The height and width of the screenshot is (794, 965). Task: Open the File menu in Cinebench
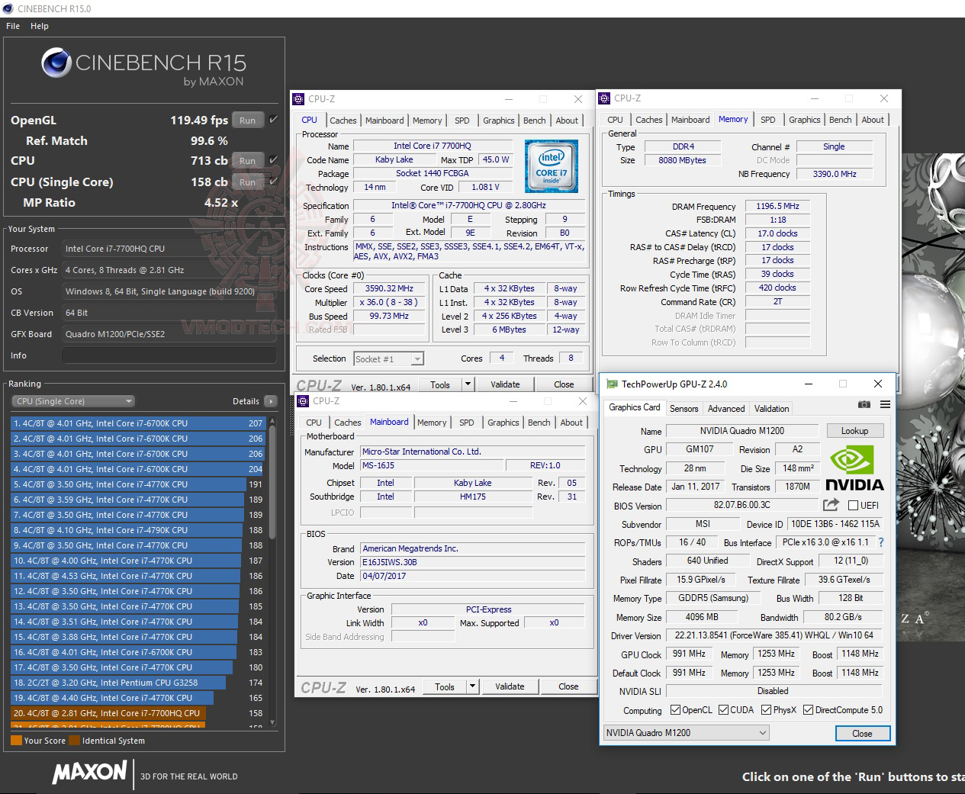(x=11, y=25)
